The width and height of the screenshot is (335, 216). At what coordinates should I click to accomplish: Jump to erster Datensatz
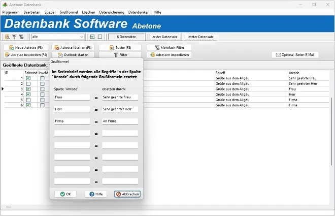pyautogui.click(x=165, y=37)
